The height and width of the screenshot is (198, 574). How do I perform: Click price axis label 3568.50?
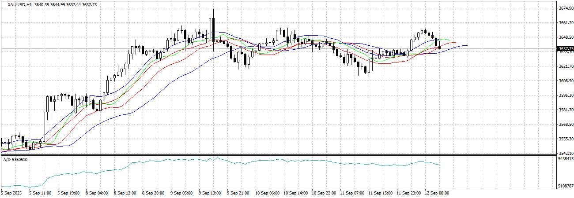click(566, 125)
